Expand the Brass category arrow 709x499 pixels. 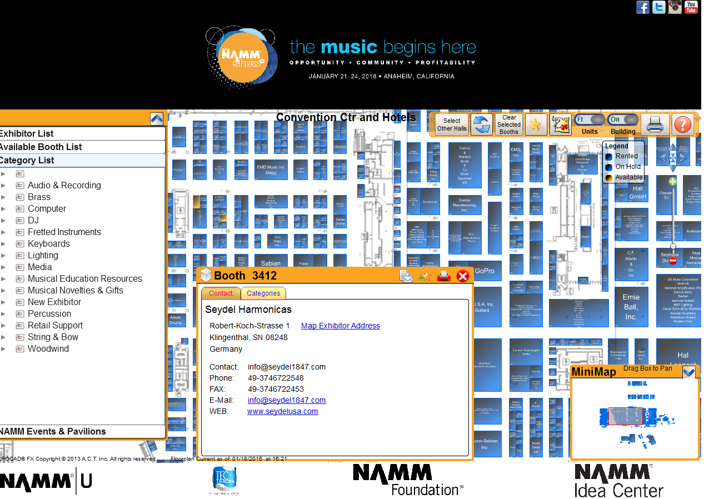(3, 197)
